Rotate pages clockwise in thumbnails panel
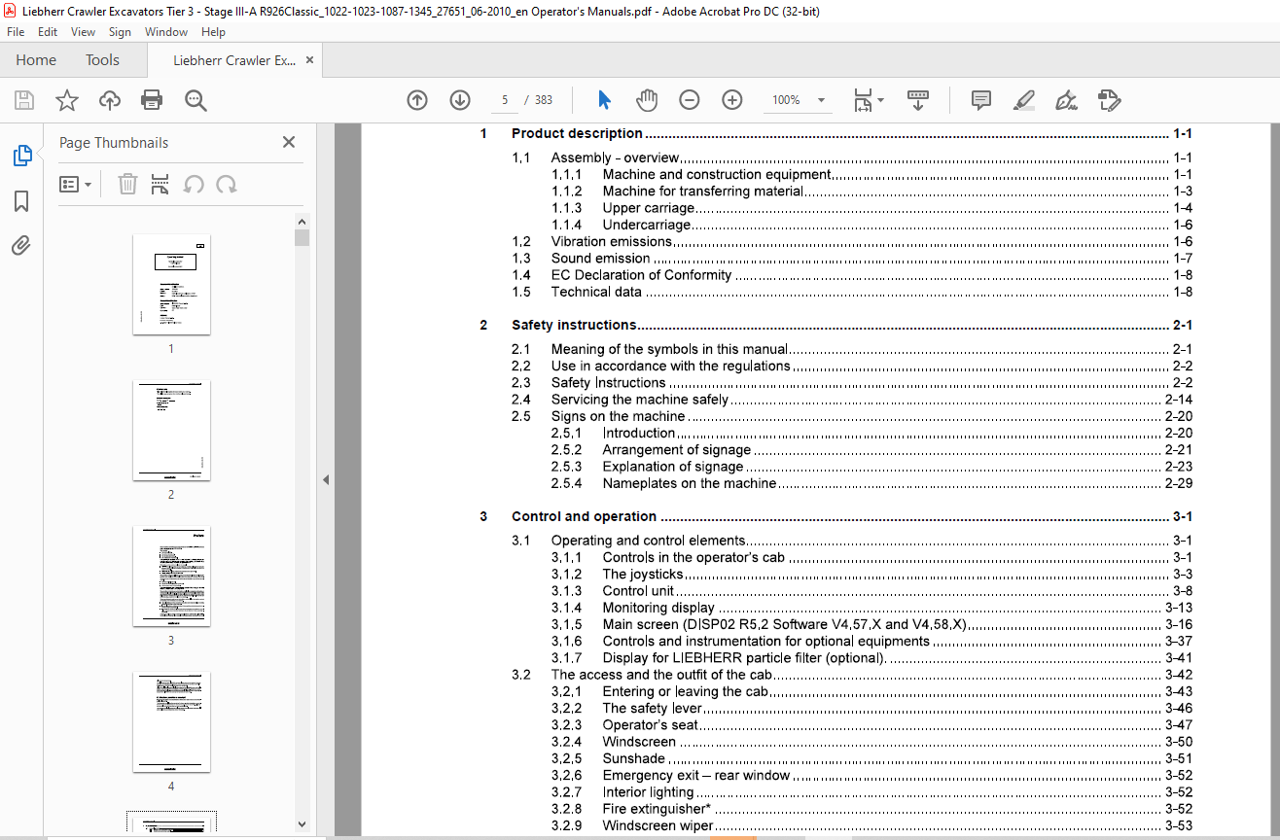The image size is (1280, 840). pyautogui.click(x=227, y=184)
